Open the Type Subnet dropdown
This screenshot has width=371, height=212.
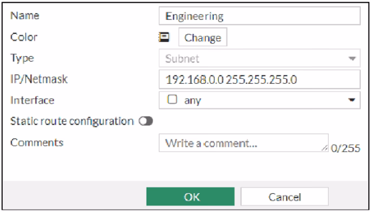[259, 58]
